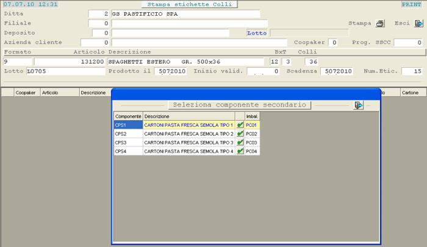
Task: Click the Esci exit door icon
Action: (418, 24)
